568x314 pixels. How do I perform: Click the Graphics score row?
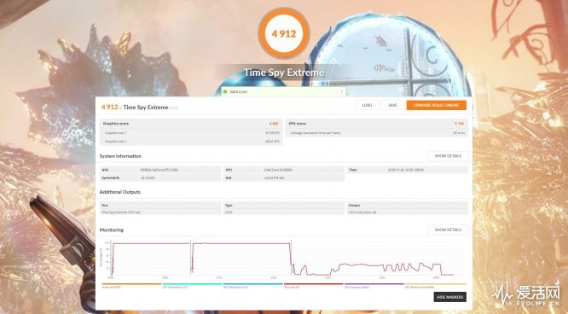[191, 124]
